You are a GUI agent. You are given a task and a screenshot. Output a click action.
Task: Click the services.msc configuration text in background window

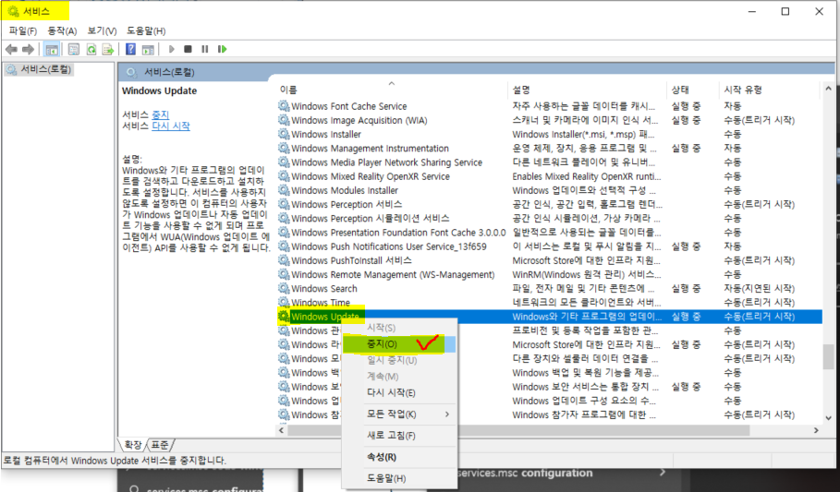click(x=525, y=474)
